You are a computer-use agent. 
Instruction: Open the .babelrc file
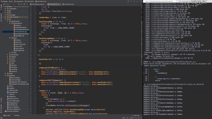(11, 88)
